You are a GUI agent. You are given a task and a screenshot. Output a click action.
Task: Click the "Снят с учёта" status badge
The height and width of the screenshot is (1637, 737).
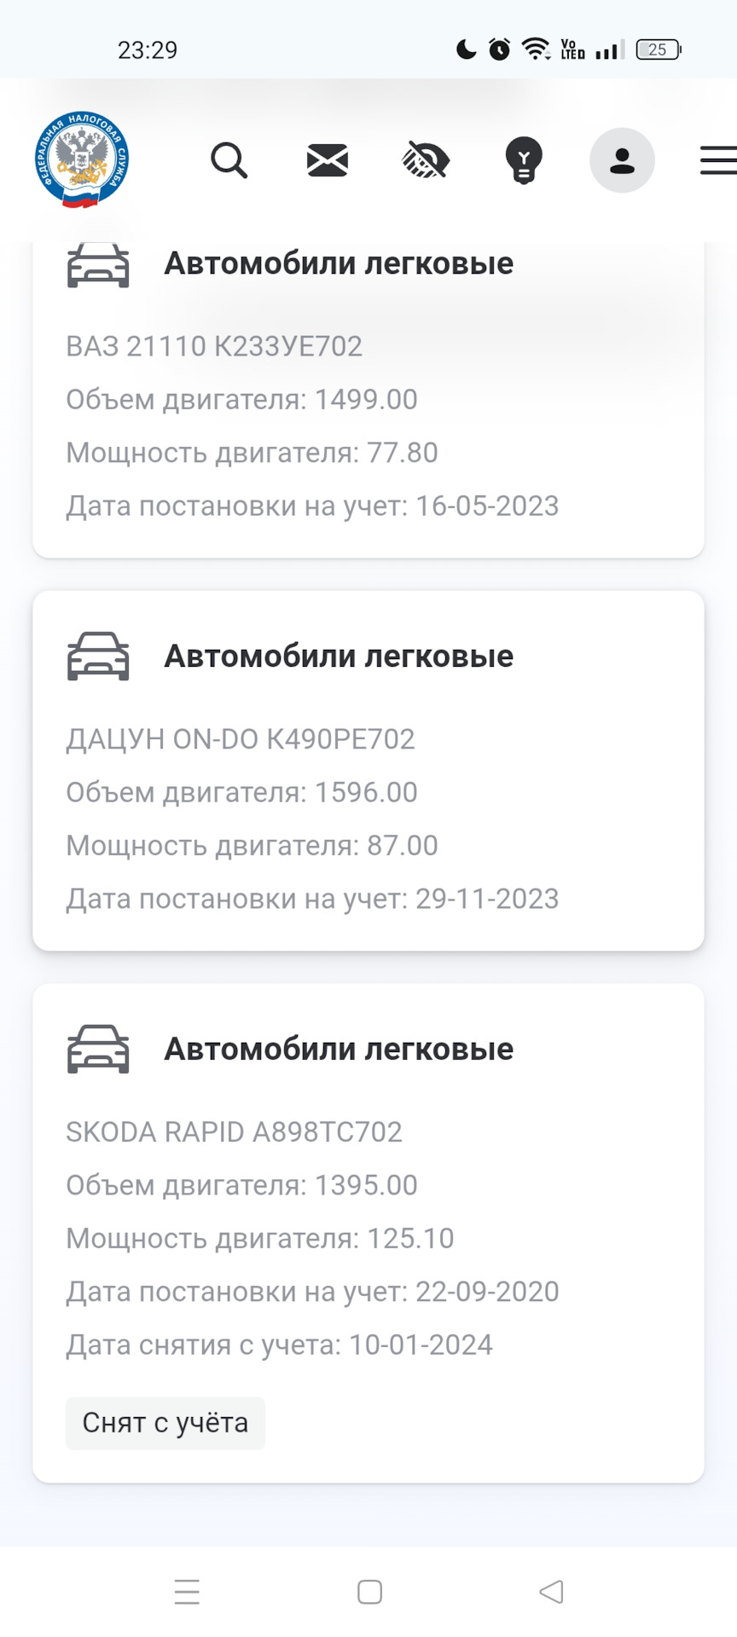165,1423
